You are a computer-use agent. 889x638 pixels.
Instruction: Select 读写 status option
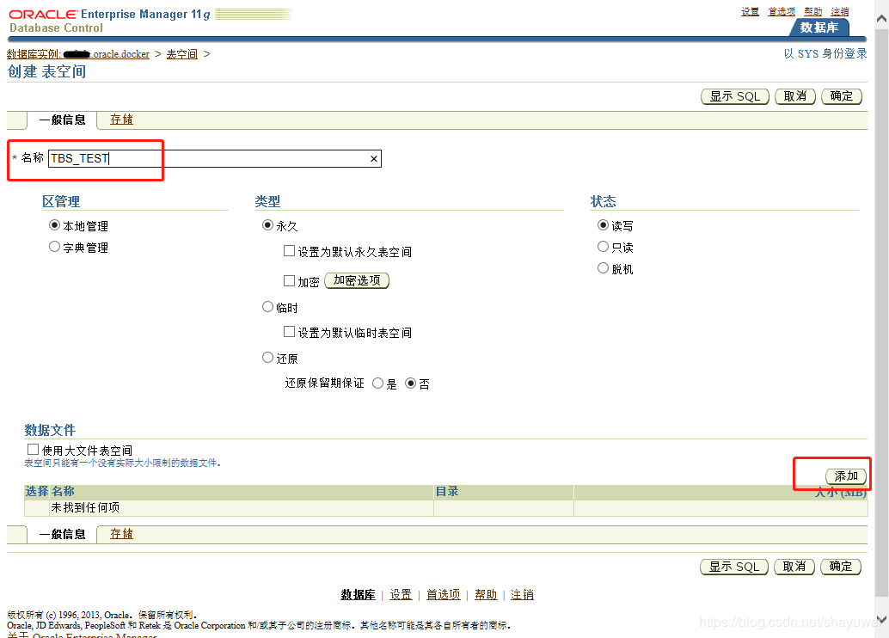(604, 225)
